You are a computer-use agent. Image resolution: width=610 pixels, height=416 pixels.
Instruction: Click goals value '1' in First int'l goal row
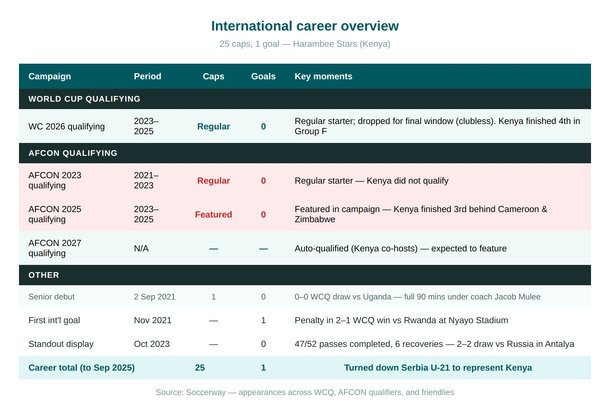[x=263, y=320]
